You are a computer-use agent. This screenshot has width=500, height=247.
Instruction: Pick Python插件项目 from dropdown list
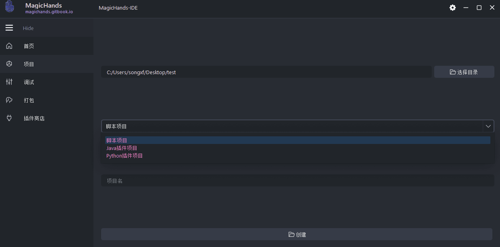coord(124,156)
